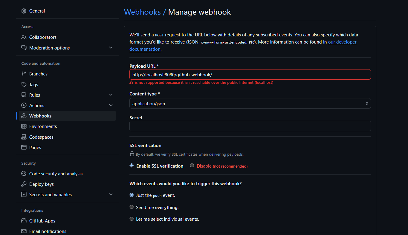
Task: Open Environments via its sidebar icon
Action: pos(24,126)
